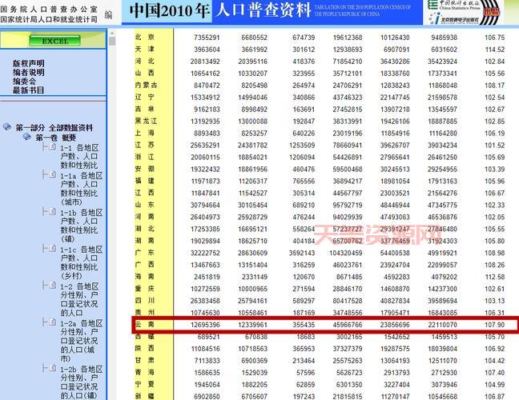This screenshot has width=519, height=400.
Task: Select the 山东 row label
Action: tap(145, 205)
